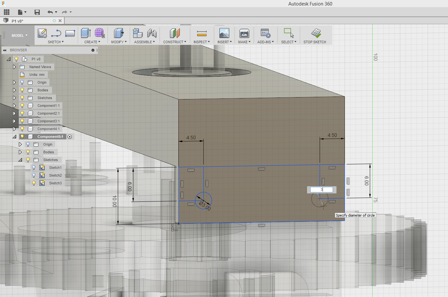
Task: Choose the Create Form tool icon
Action: click(100, 33)
